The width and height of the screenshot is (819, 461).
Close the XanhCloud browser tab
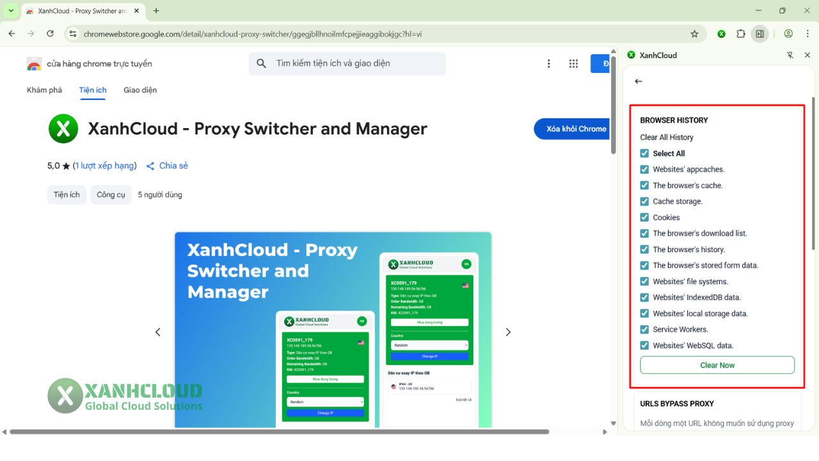(136, 11)
